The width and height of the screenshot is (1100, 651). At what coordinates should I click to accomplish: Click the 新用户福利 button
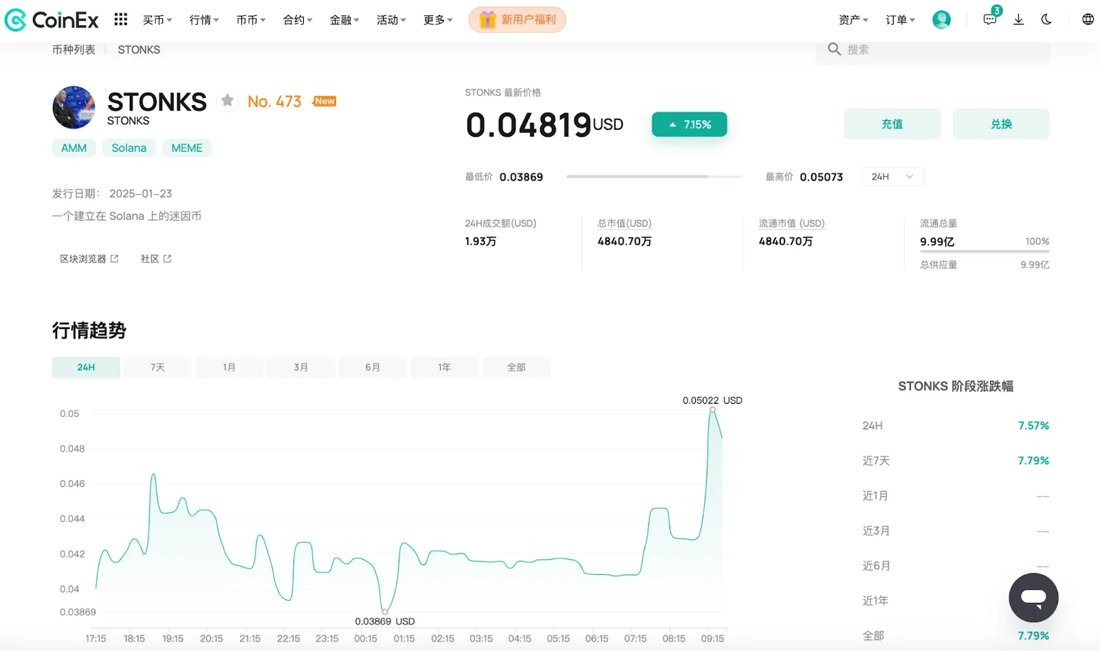pyautogui.click(x=517, y=20)
